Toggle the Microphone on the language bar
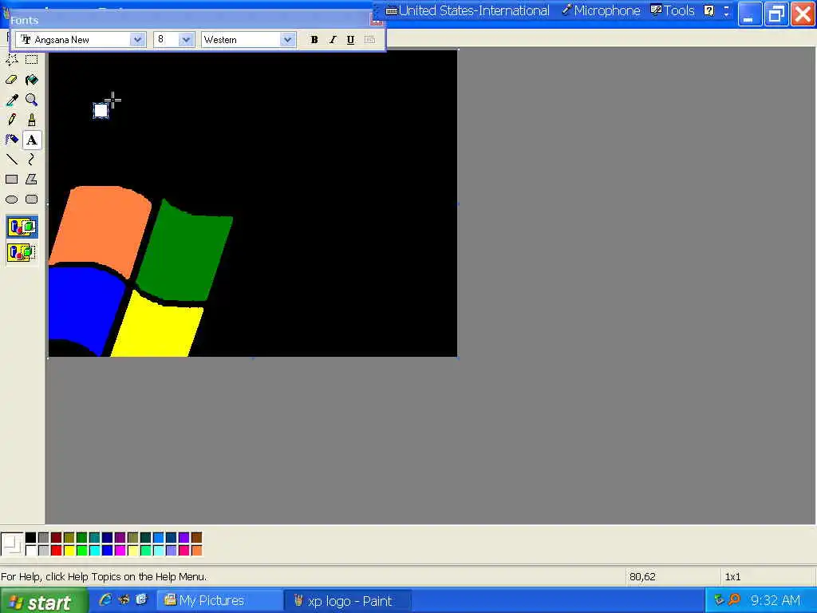The width and height of the screenshot is (817, 613). coord(601,10)
